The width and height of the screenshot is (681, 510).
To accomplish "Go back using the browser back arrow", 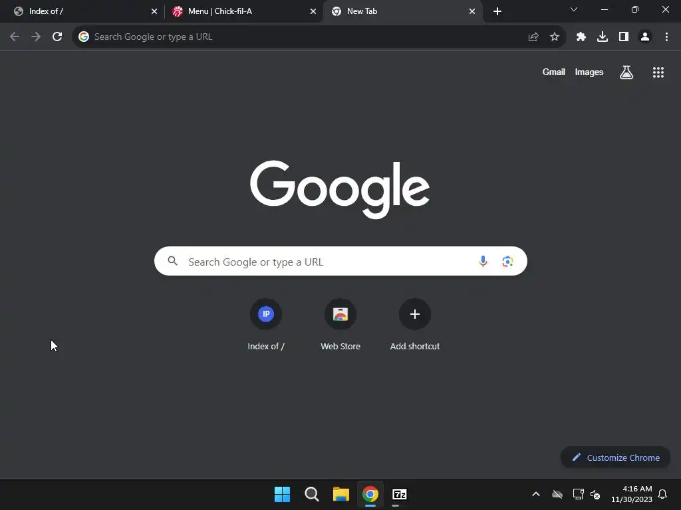I will coord(15,37).
